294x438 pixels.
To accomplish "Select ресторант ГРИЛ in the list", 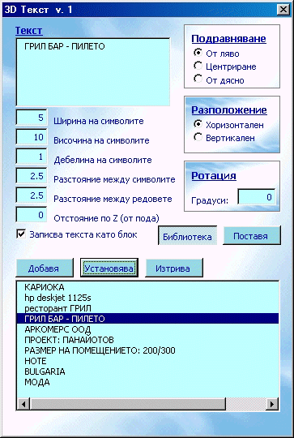I will 148,308.
